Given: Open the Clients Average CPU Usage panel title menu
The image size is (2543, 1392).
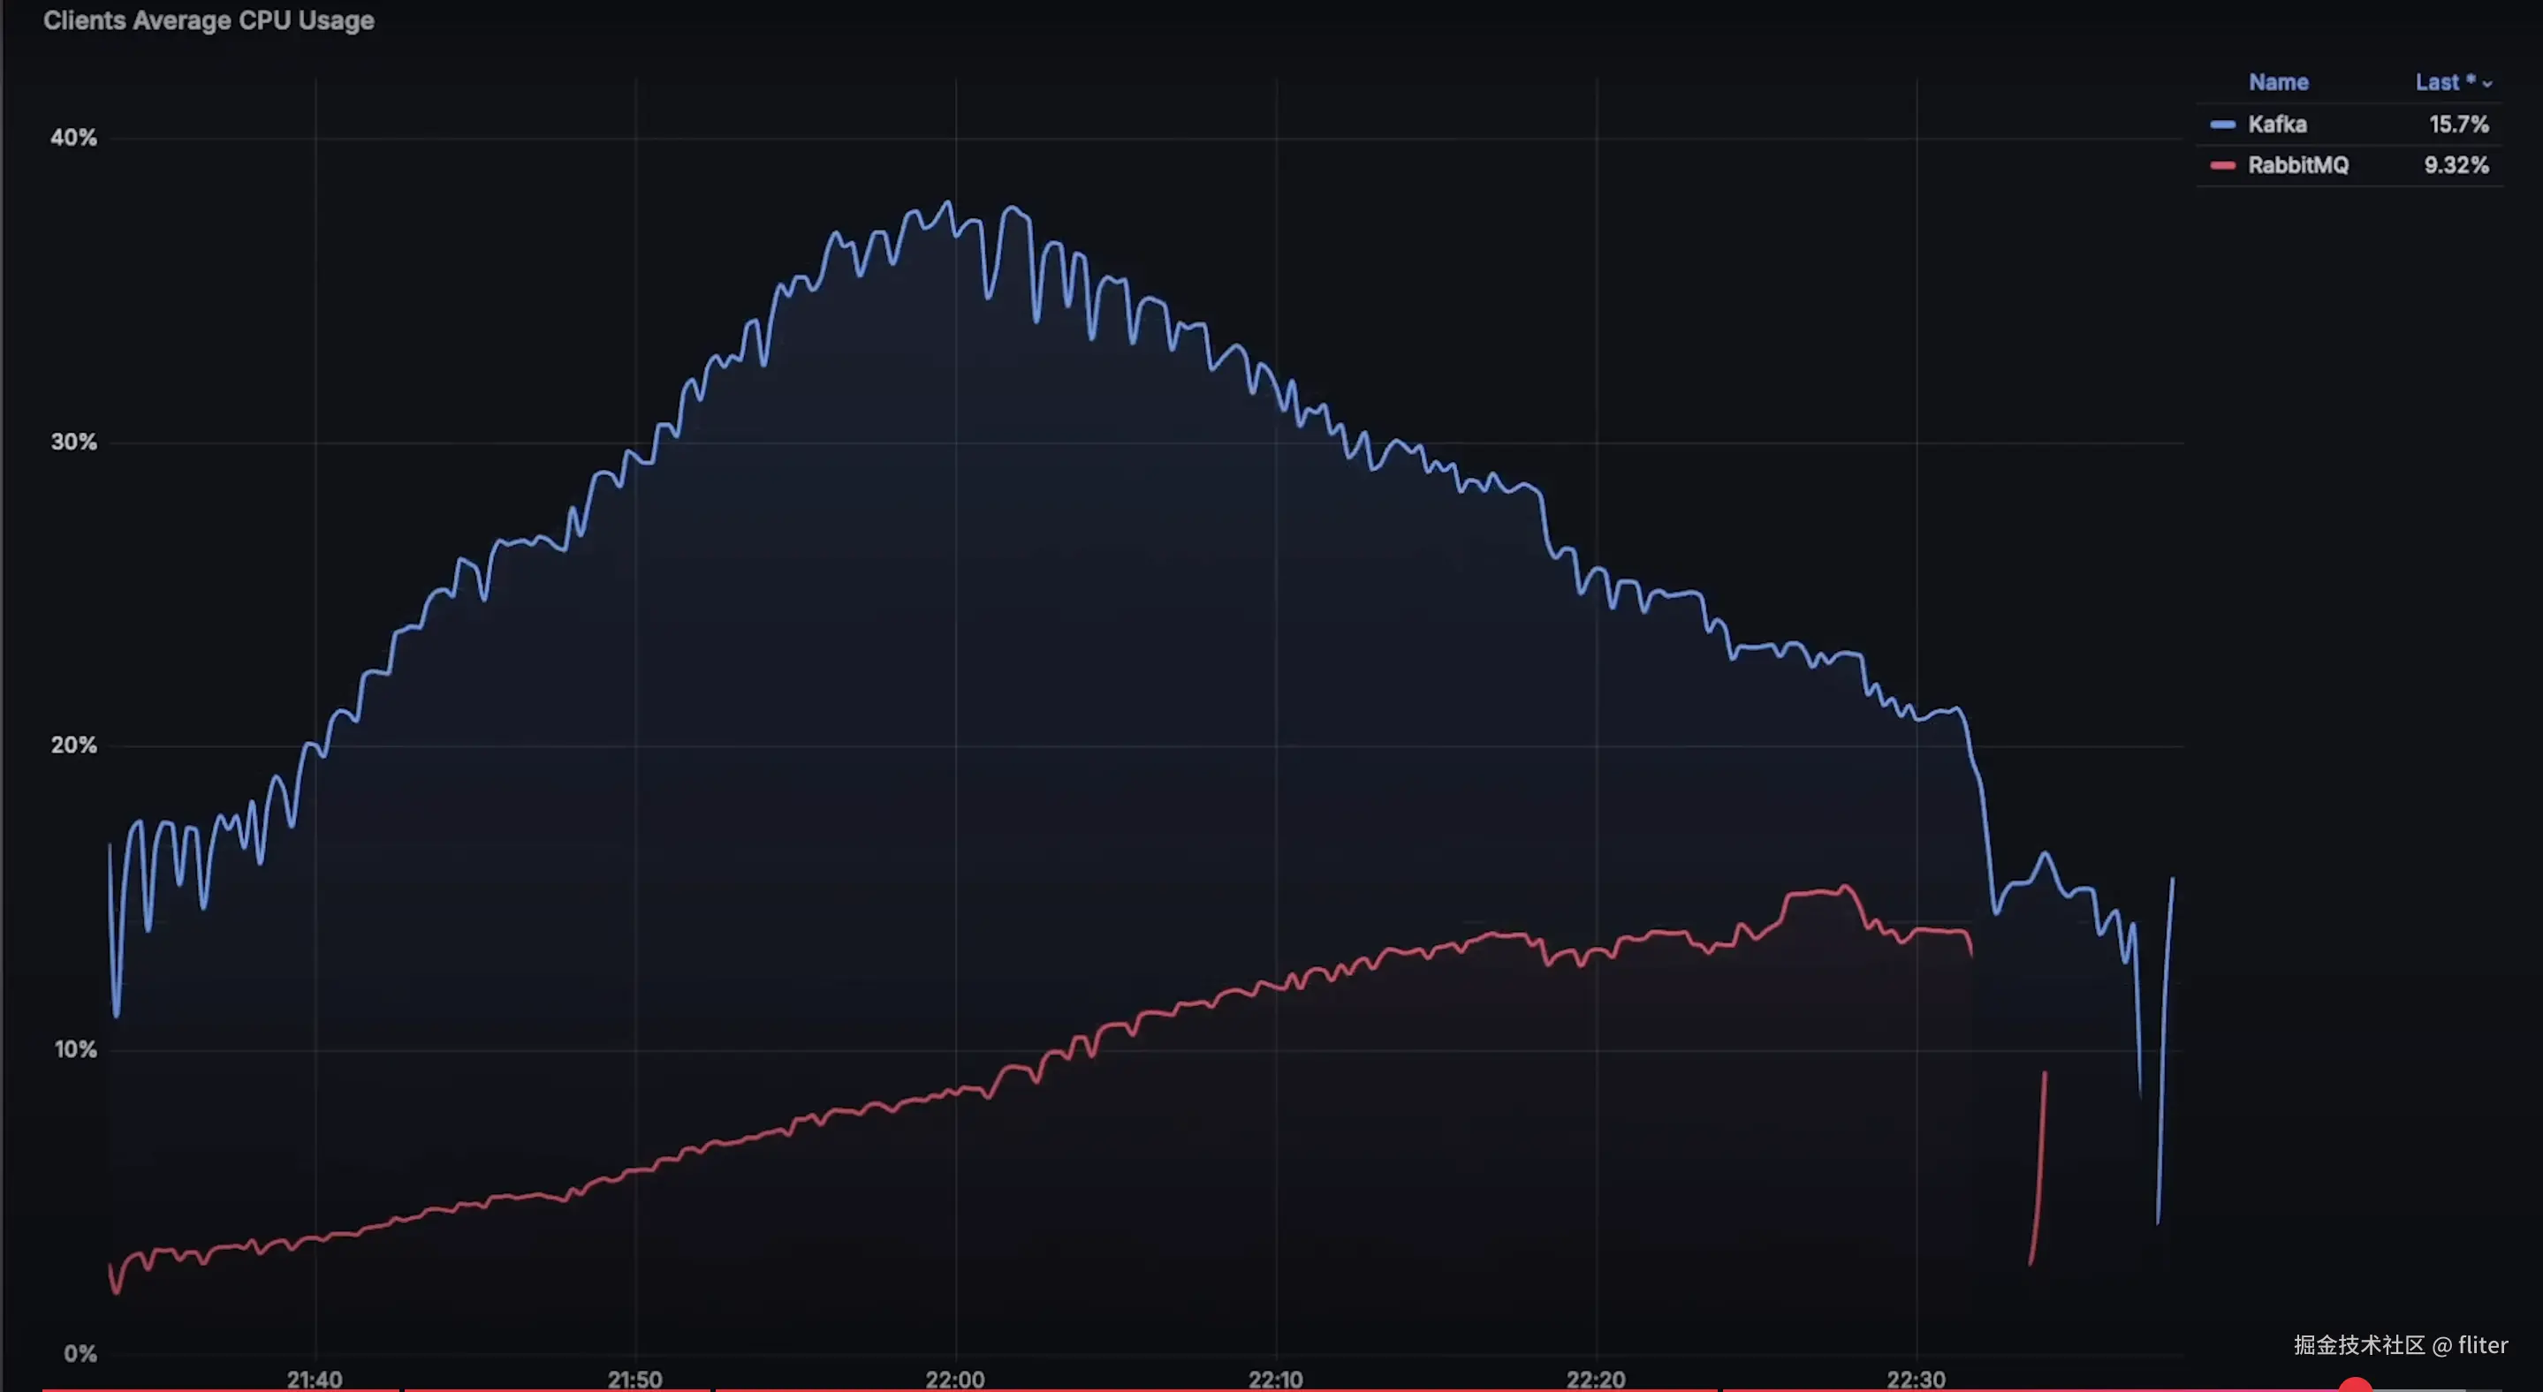Looking at the screenshot, I should pyautogui.click(x=209, y=20).
